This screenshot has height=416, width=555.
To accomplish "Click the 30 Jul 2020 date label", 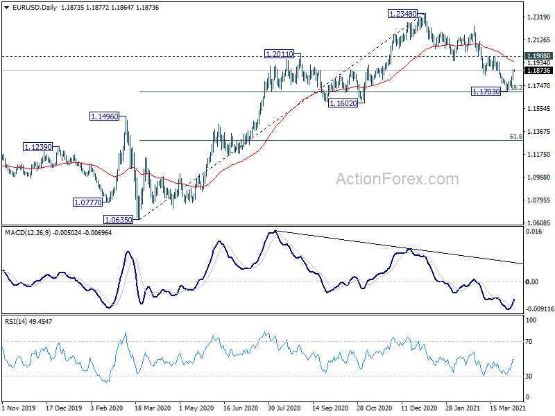I will click(x=284, y=408).
